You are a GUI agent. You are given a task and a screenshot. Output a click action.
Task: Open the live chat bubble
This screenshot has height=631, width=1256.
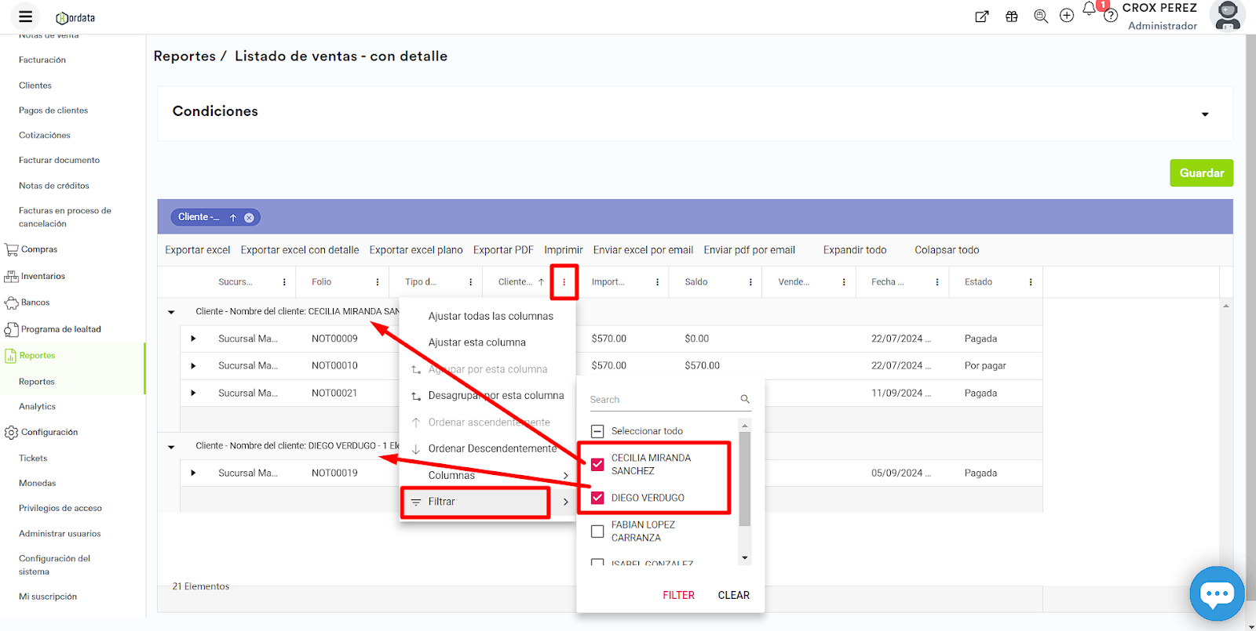(x=1216, y=593)
